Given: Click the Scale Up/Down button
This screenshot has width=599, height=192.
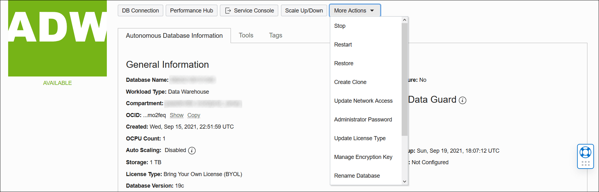Looking at the screenshot, I should click(x=304, y=11).
